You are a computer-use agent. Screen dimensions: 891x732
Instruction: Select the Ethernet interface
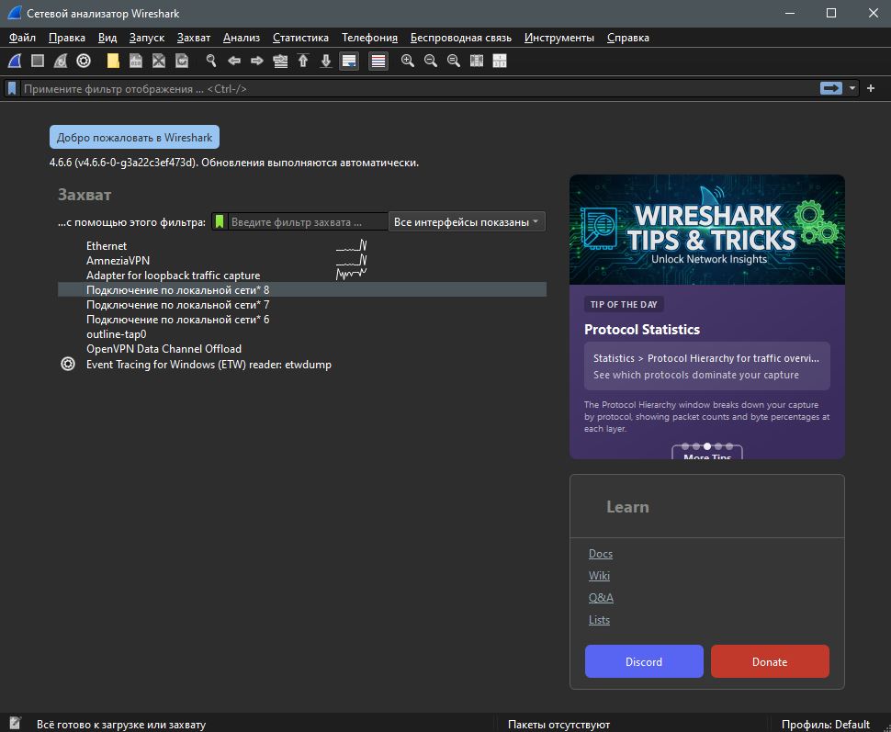301,245
